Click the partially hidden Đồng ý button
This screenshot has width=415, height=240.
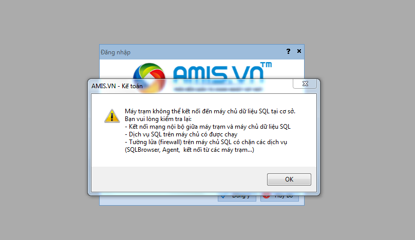click(x=237, y=198)
